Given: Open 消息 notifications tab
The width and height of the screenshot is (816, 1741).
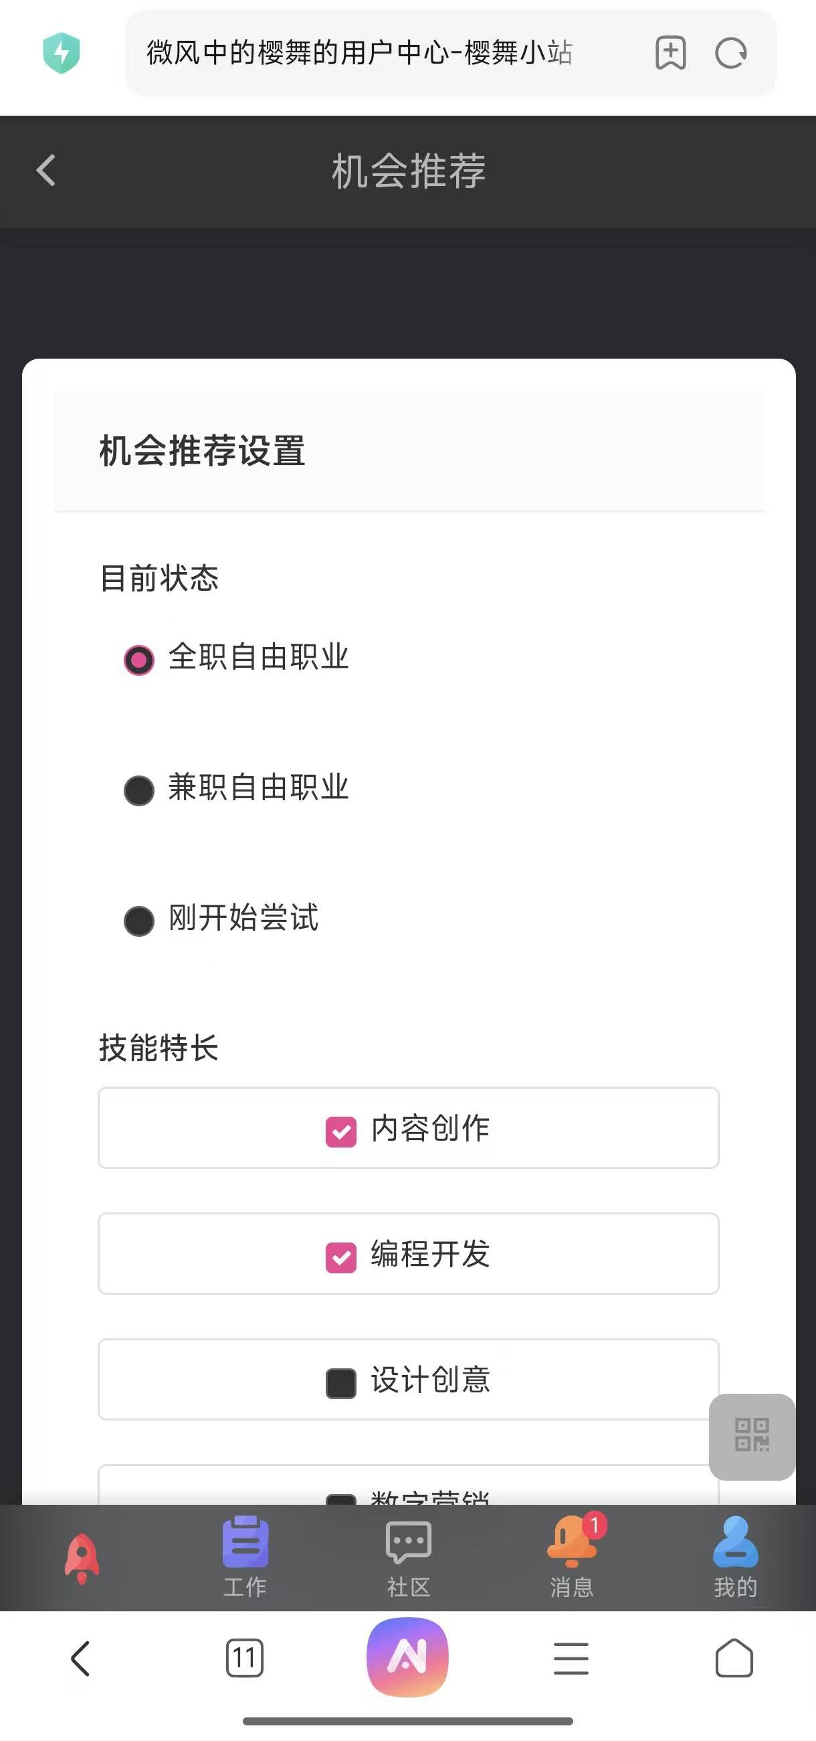Looking at the screenshot, I should [x=571, y=1556].
